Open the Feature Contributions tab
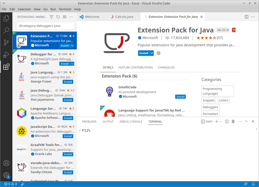This screenshot has height=187, width=259. [136, 67]
